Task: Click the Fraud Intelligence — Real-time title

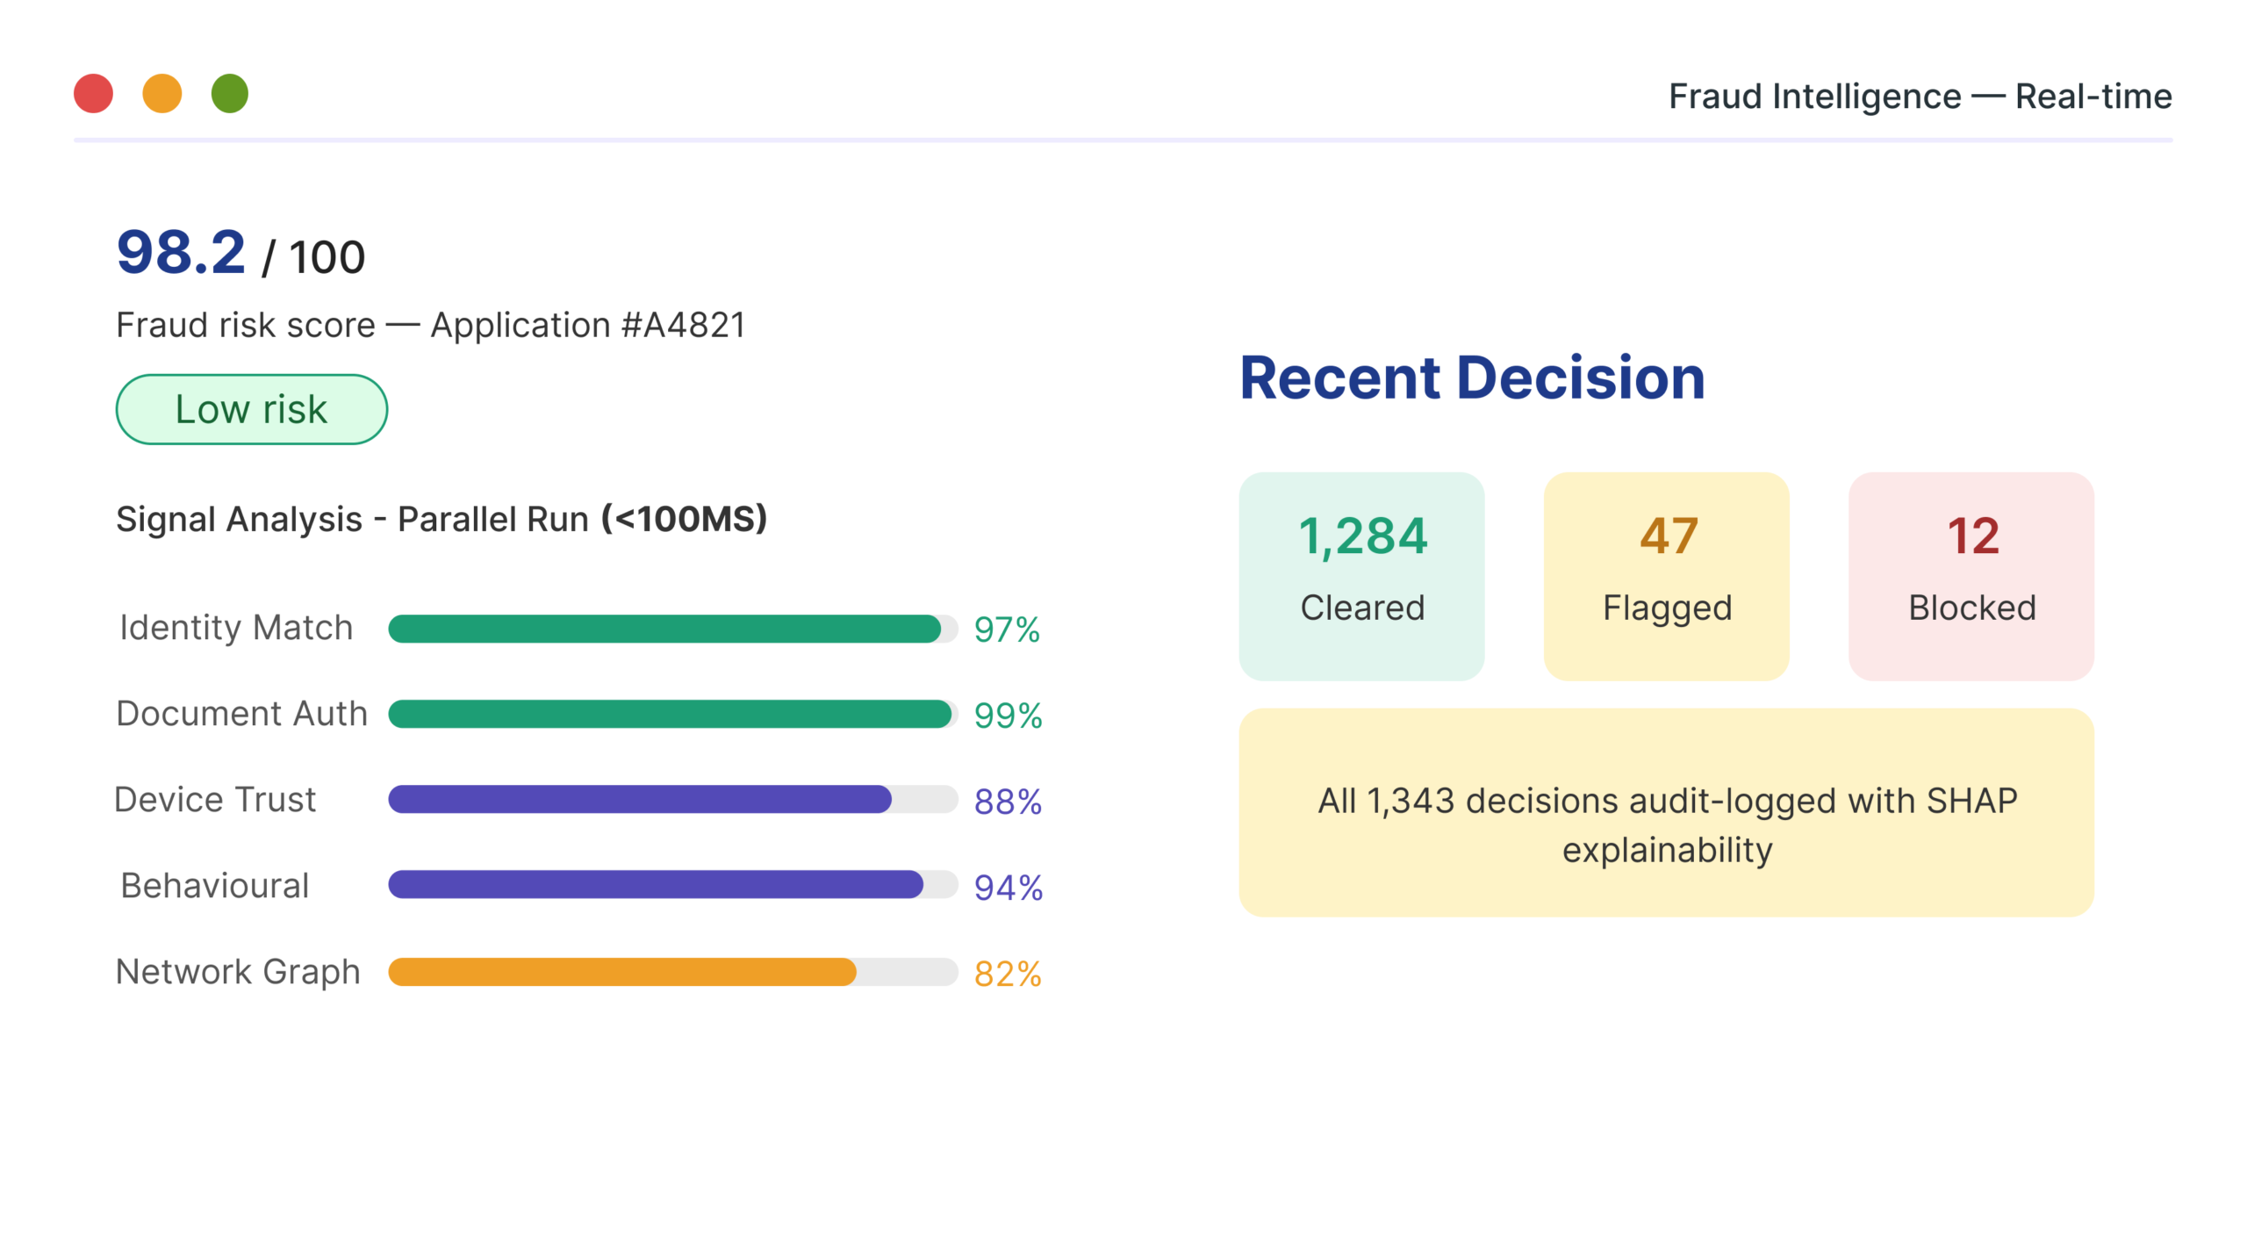Action: tap(1920, 97)
